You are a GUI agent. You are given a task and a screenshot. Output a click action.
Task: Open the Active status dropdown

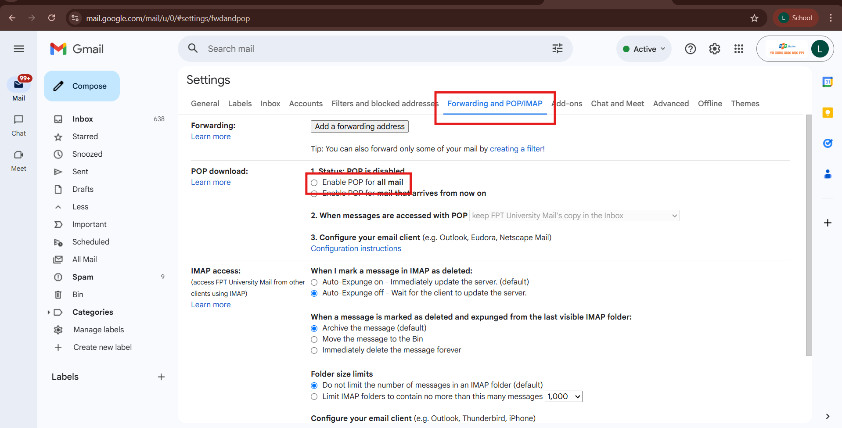point(644,49)
